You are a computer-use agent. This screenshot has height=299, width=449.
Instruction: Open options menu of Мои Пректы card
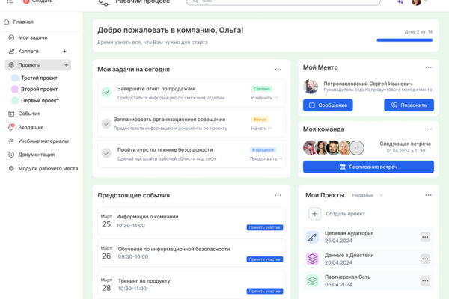pyautogui.click(x=428, y=195)
